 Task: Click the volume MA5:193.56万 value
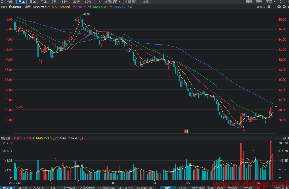click(x=47, y=138)
